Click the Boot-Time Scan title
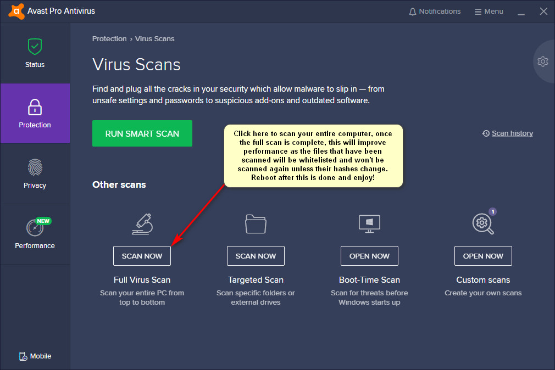 click(369, 280)
